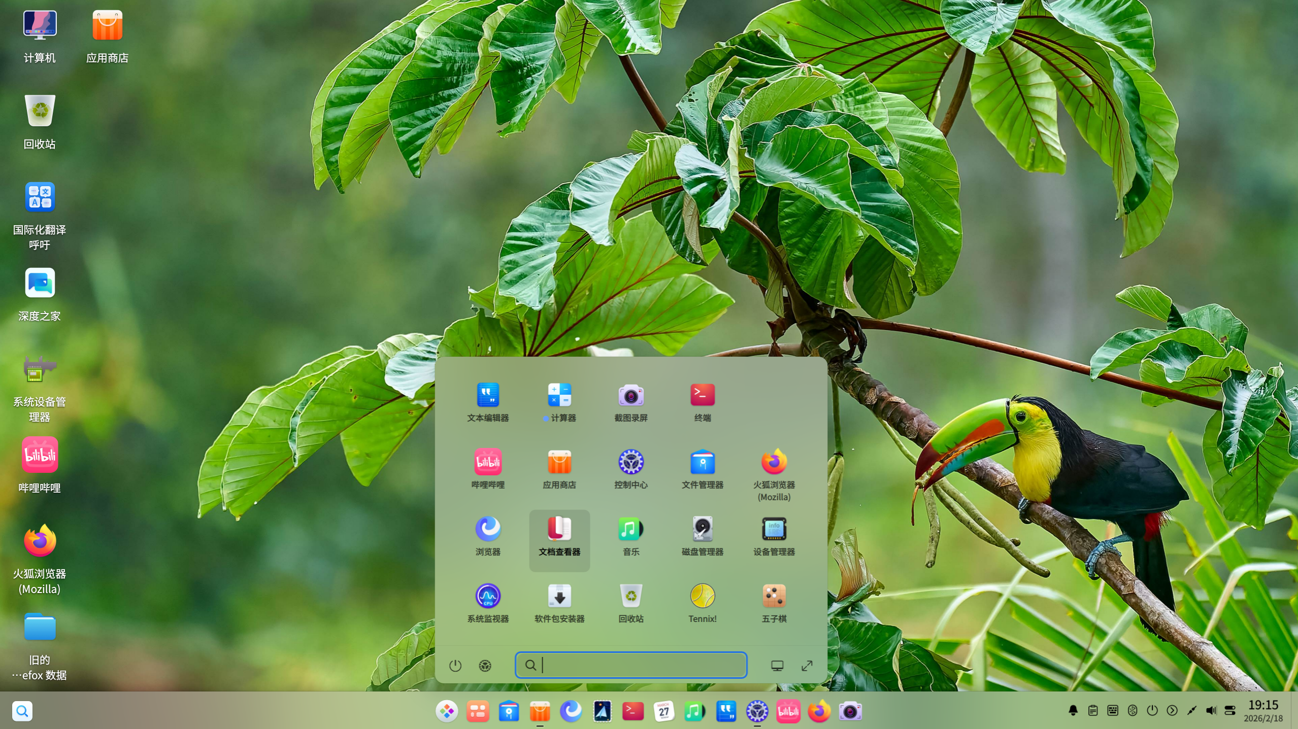Open quick settings toggles in tray
This screenshot has height=729, width=1298.
tap(1229, 711)
